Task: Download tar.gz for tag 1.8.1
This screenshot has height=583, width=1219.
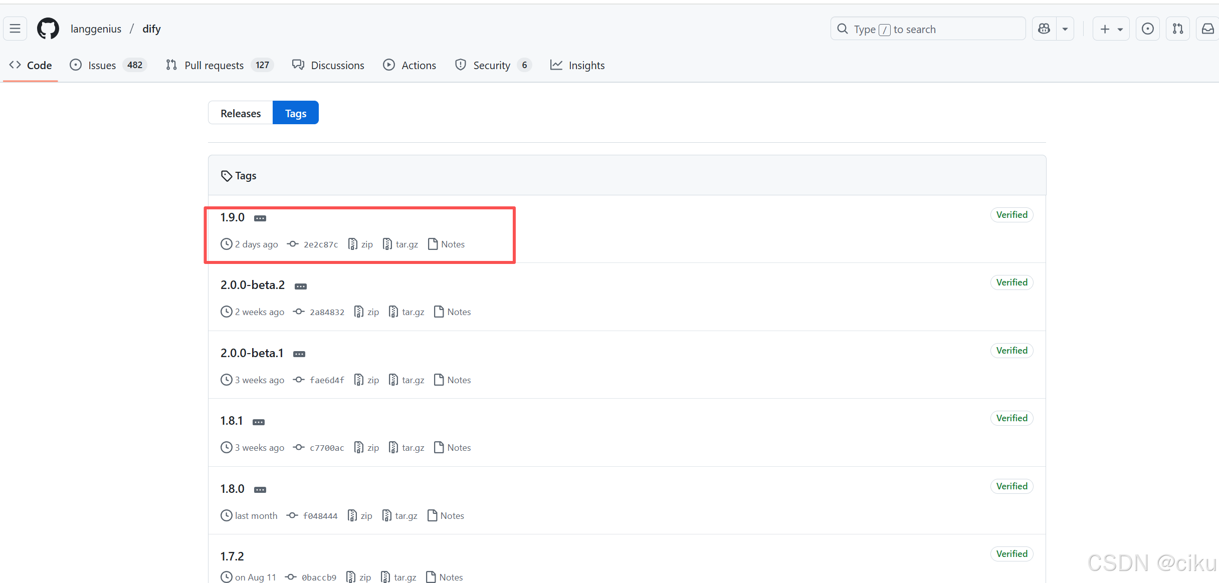Action: point(407,447)
